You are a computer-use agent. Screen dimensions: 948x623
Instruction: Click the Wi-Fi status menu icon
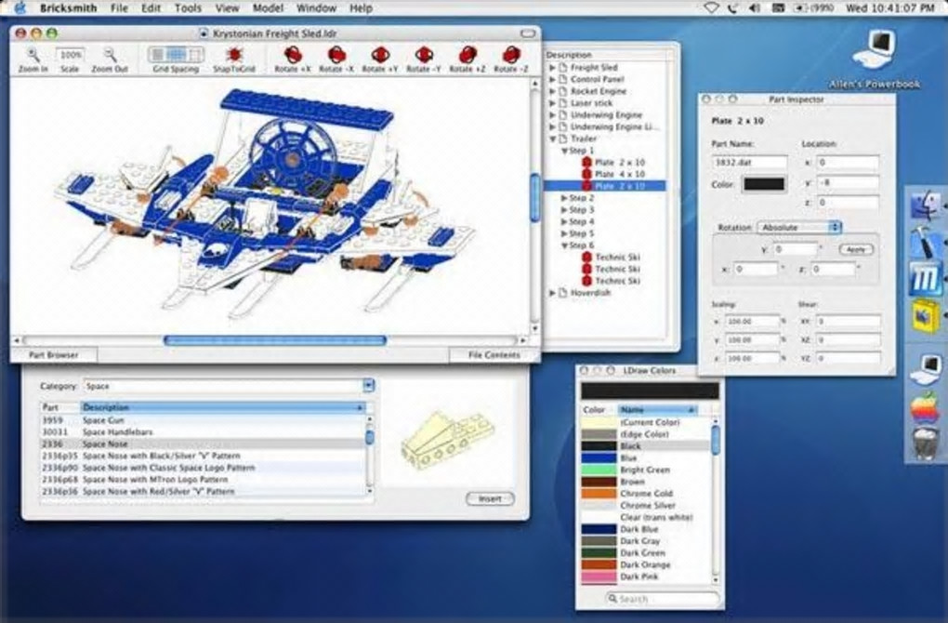712,7
